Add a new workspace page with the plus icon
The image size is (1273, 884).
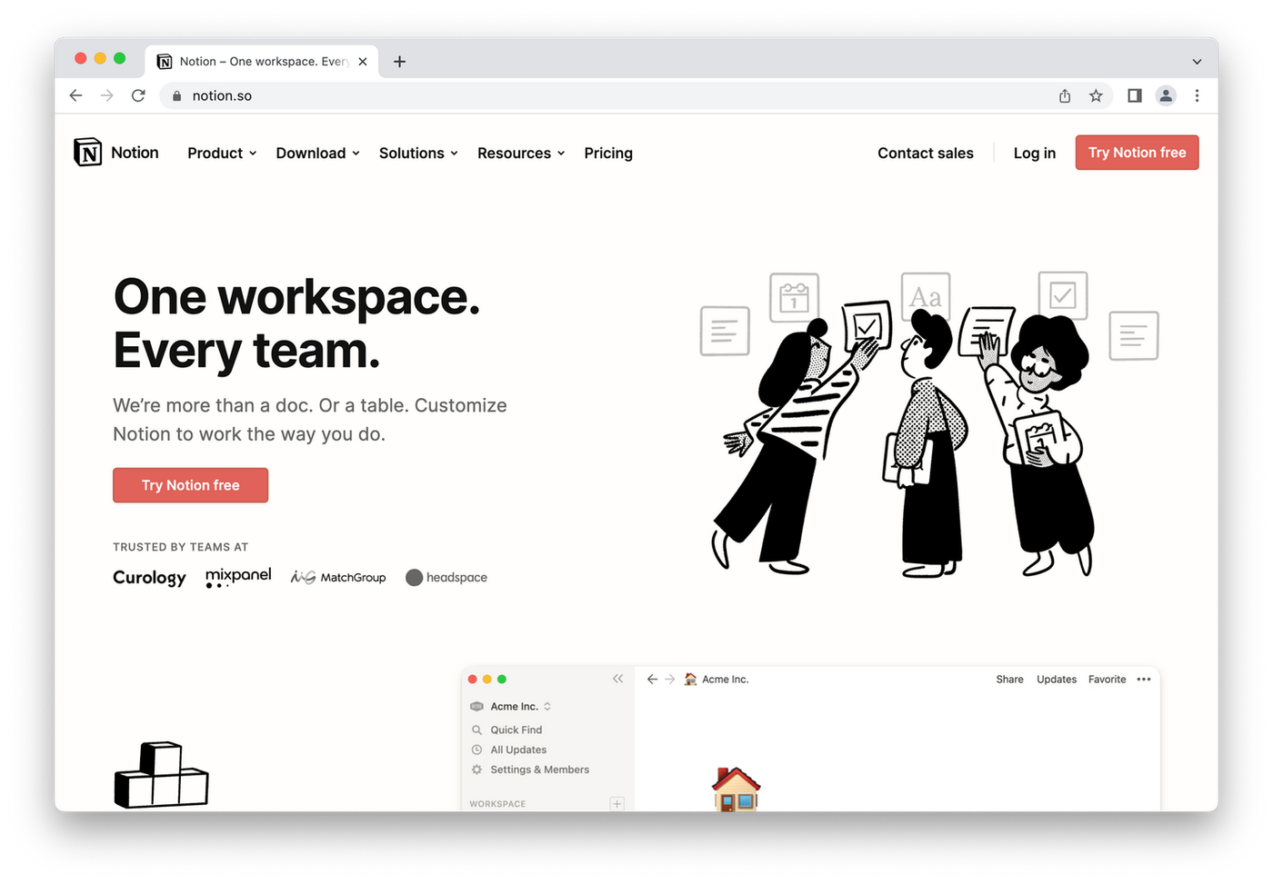point(616,803)
